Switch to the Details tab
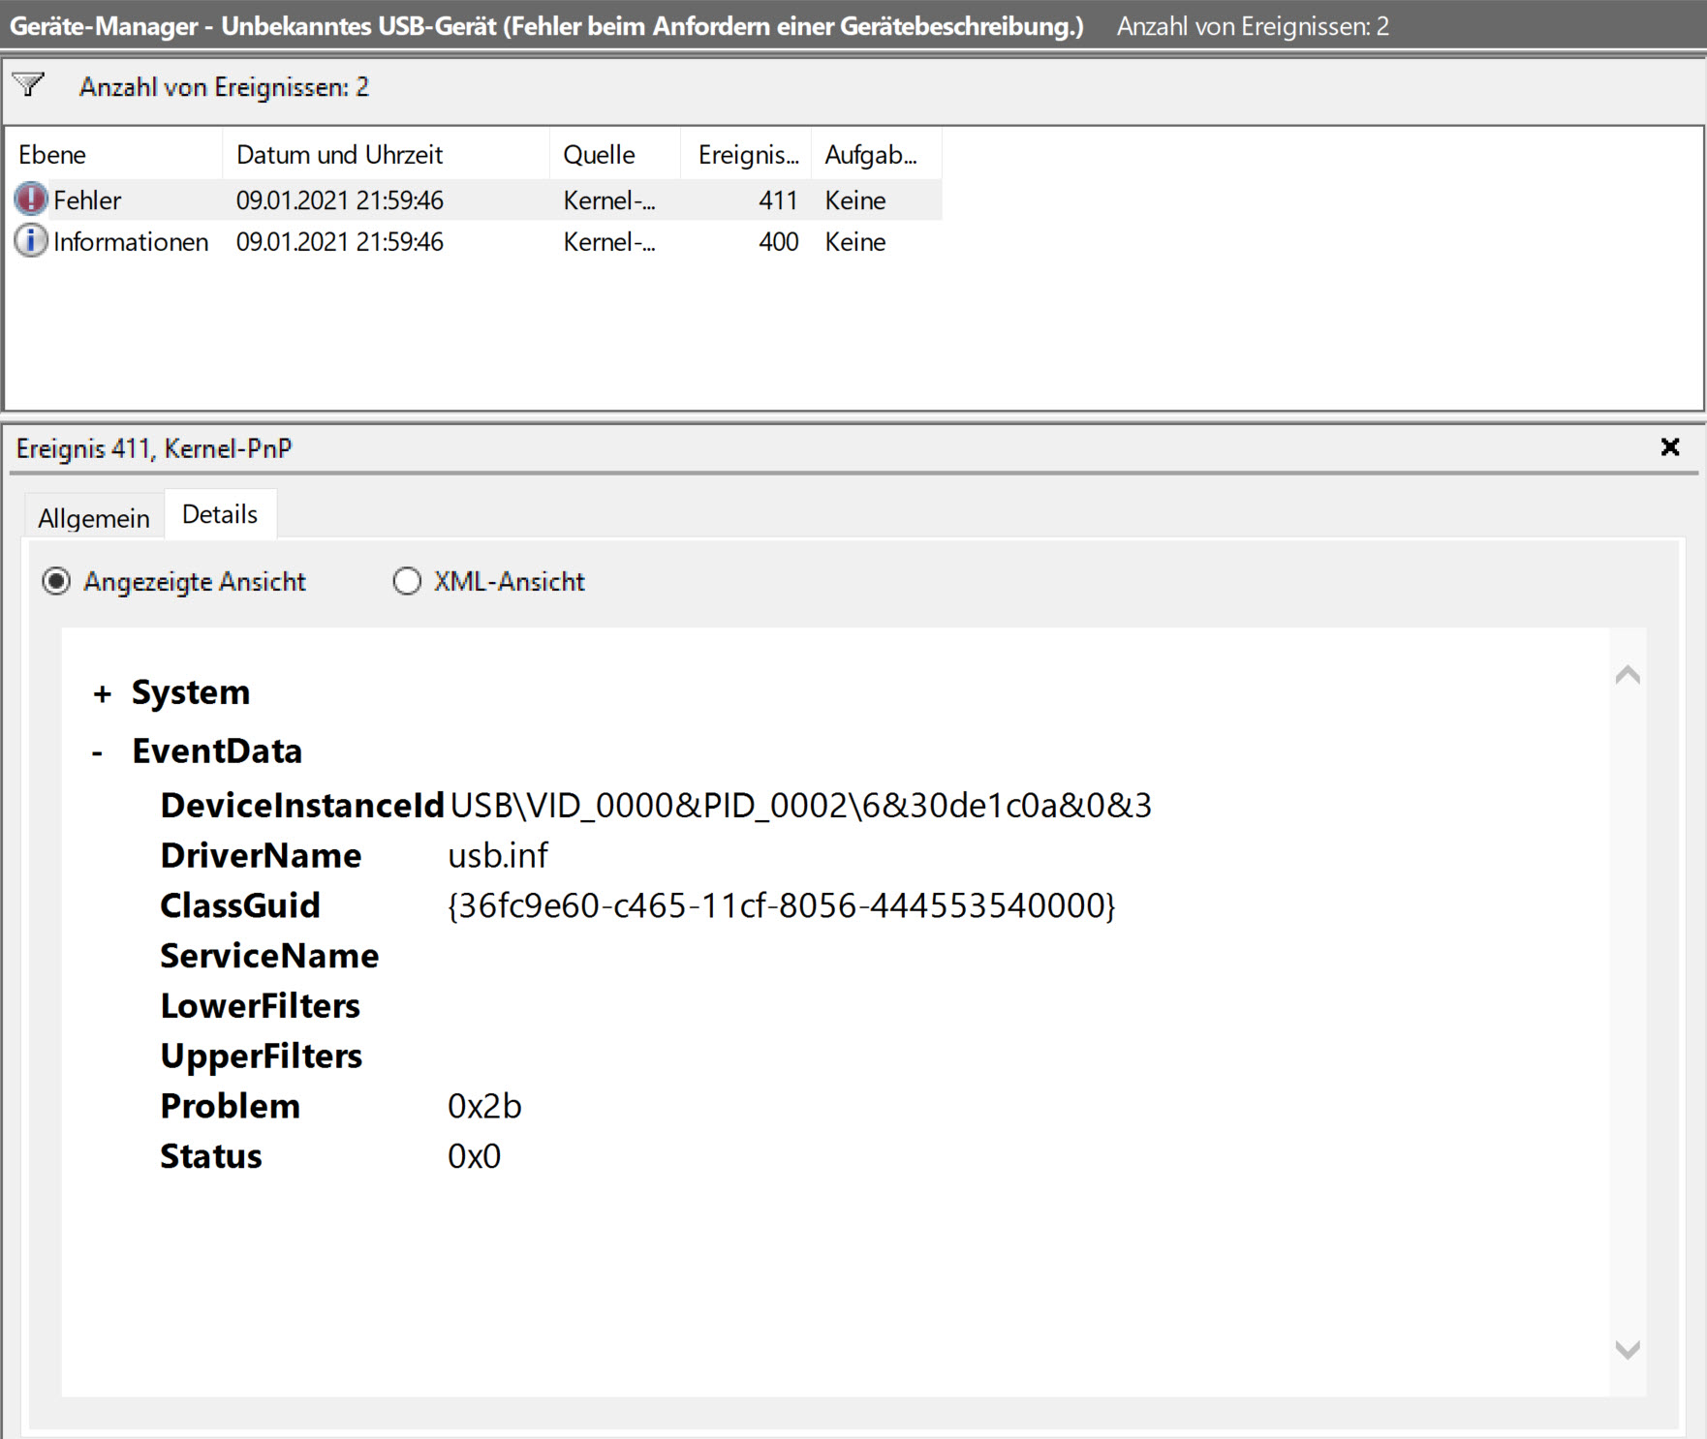Viewport: 1707px width, 1439px height. tap(220, 514)
